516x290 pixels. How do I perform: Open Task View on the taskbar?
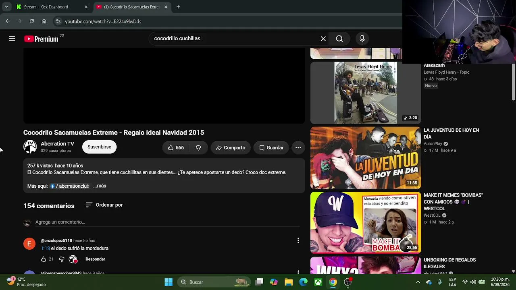[x=259, y=282]
